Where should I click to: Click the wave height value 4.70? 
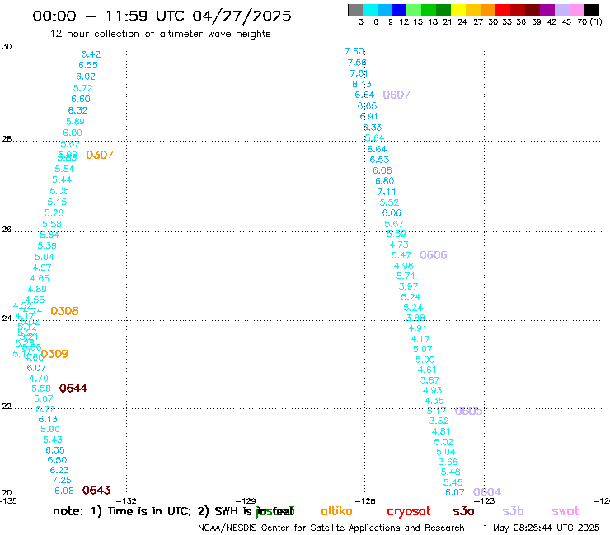tap(39, 379)
